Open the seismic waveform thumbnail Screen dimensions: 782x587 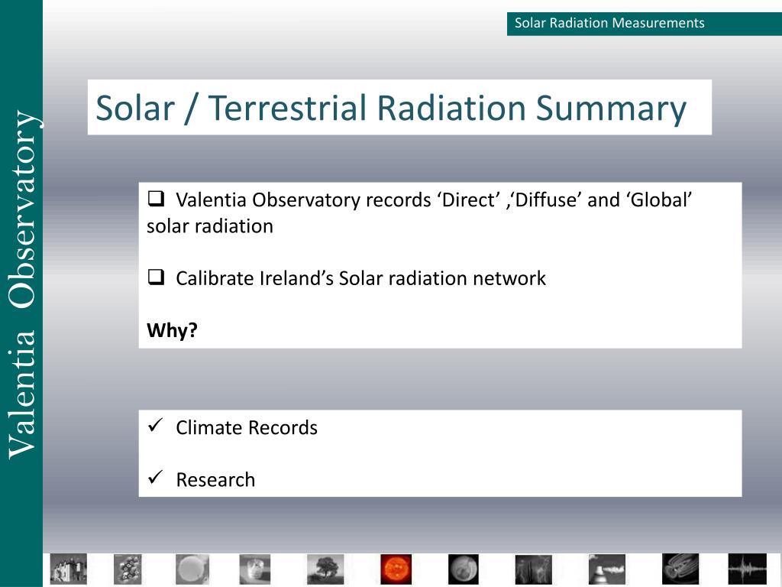click(747, 569)
